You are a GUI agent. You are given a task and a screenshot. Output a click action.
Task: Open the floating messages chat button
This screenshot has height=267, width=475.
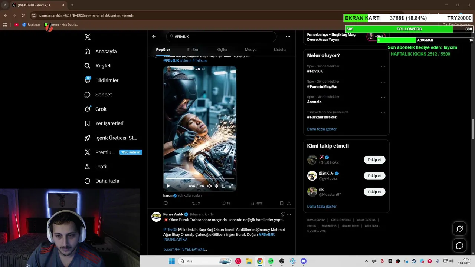(459, 245)
